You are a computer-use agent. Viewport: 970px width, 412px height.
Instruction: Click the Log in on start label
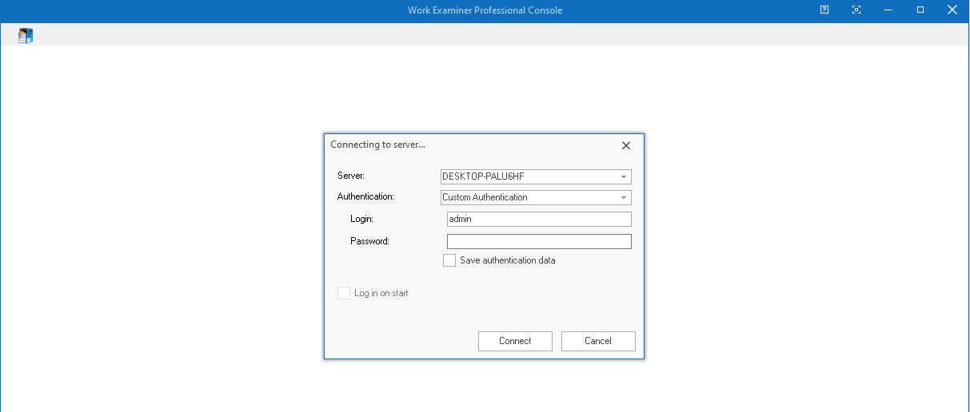381,293
